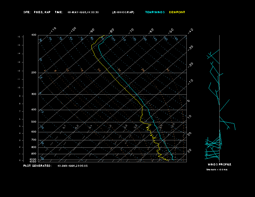Image resolution: width=255 pixels, height=197 pixels.
Task: Click the 100 pressure level label
Action: tap(34, 35)
